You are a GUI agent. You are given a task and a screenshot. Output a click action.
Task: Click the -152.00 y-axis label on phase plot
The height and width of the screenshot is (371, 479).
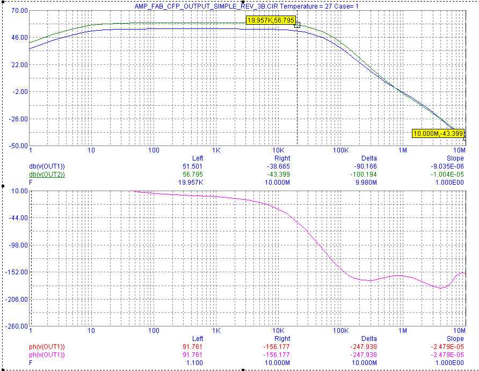17,272
